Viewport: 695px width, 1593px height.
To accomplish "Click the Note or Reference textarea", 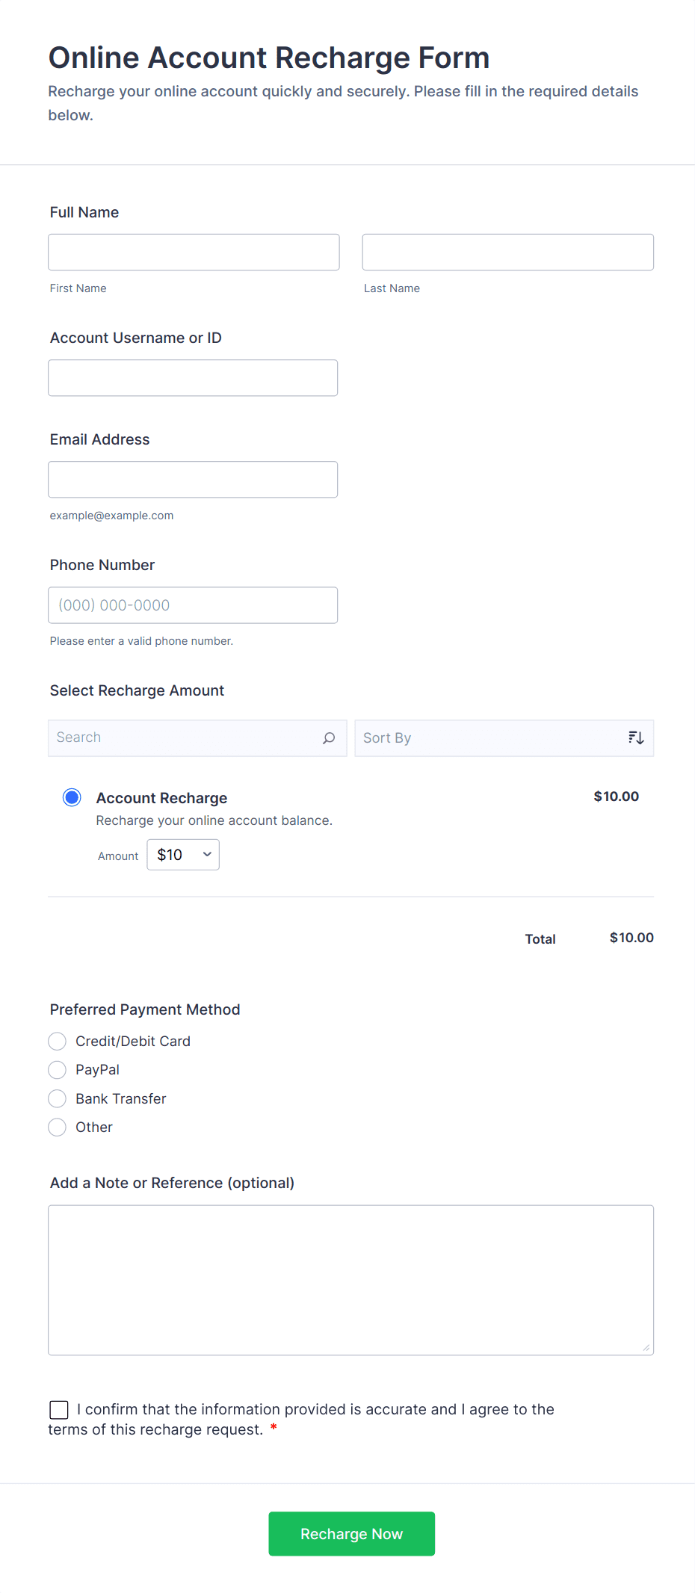I will [350, 1279].
